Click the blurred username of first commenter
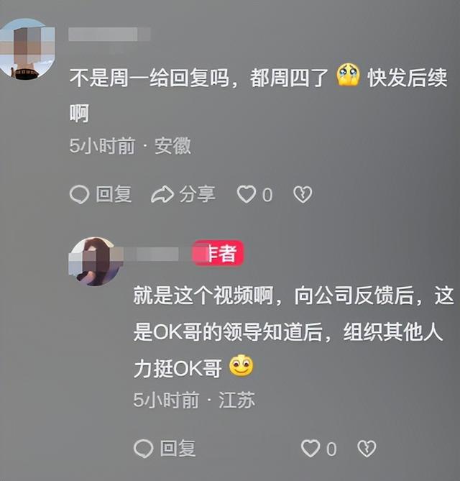 (x=109, y=34)
